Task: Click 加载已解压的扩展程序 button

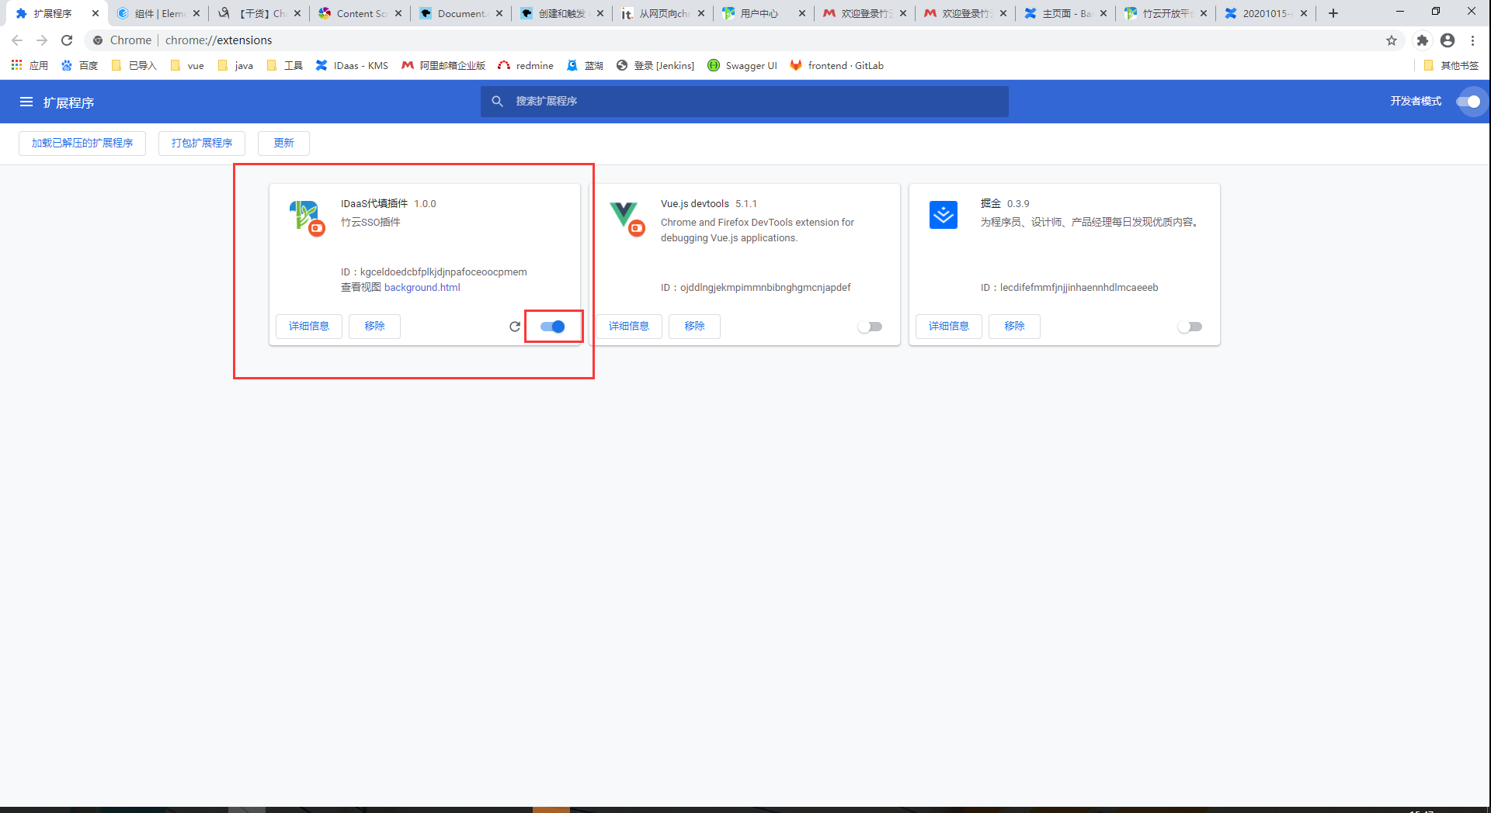Action: [82, 143]
